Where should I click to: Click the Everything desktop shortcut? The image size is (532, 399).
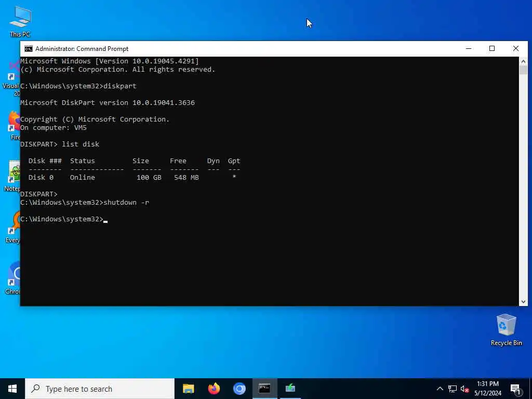(14, 228)
